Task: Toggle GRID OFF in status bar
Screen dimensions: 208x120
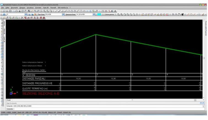Action: 29,113
